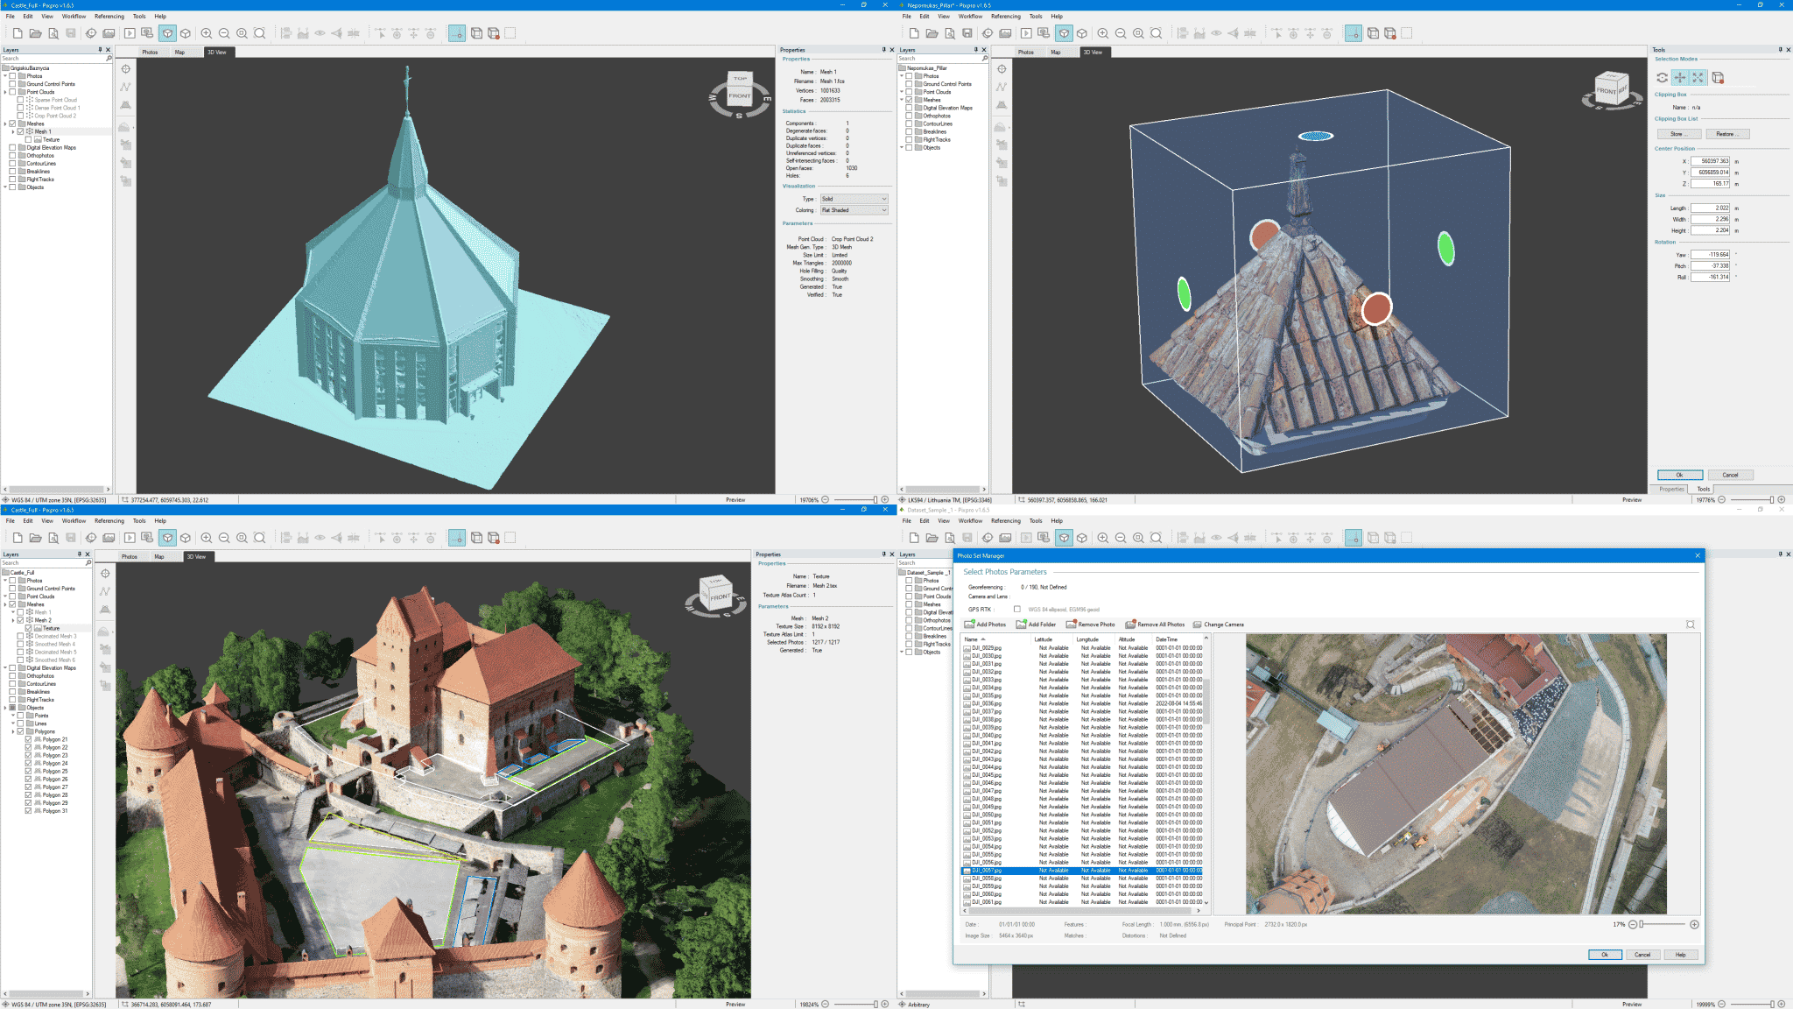Image resolution: width=1793 pixels, height=1009 pixels.
Task: Click Zoom Extents icon in Nepomukas_Pillar toolbar
Action: (x=1157, y=33)
